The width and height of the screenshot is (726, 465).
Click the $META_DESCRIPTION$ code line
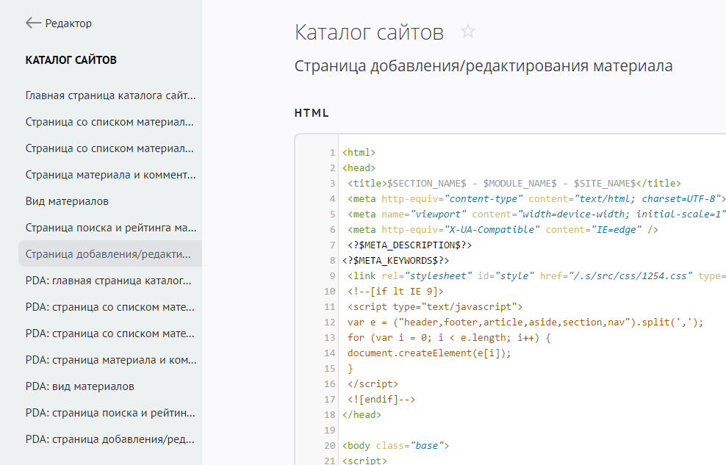tap(410, 245)
